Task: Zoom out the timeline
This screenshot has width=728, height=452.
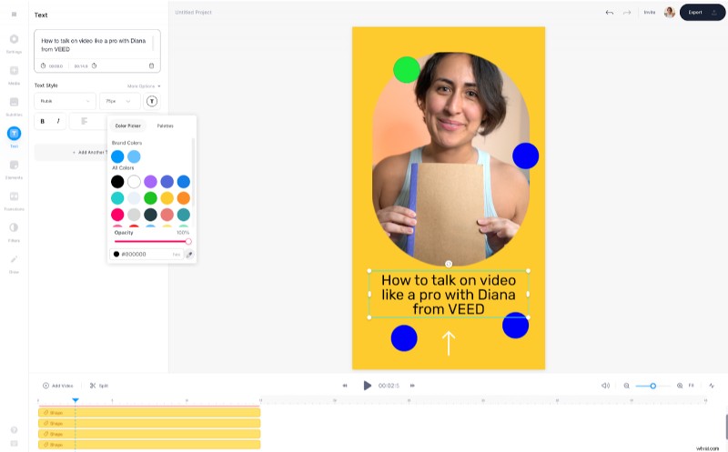Action: click(627, 386)
